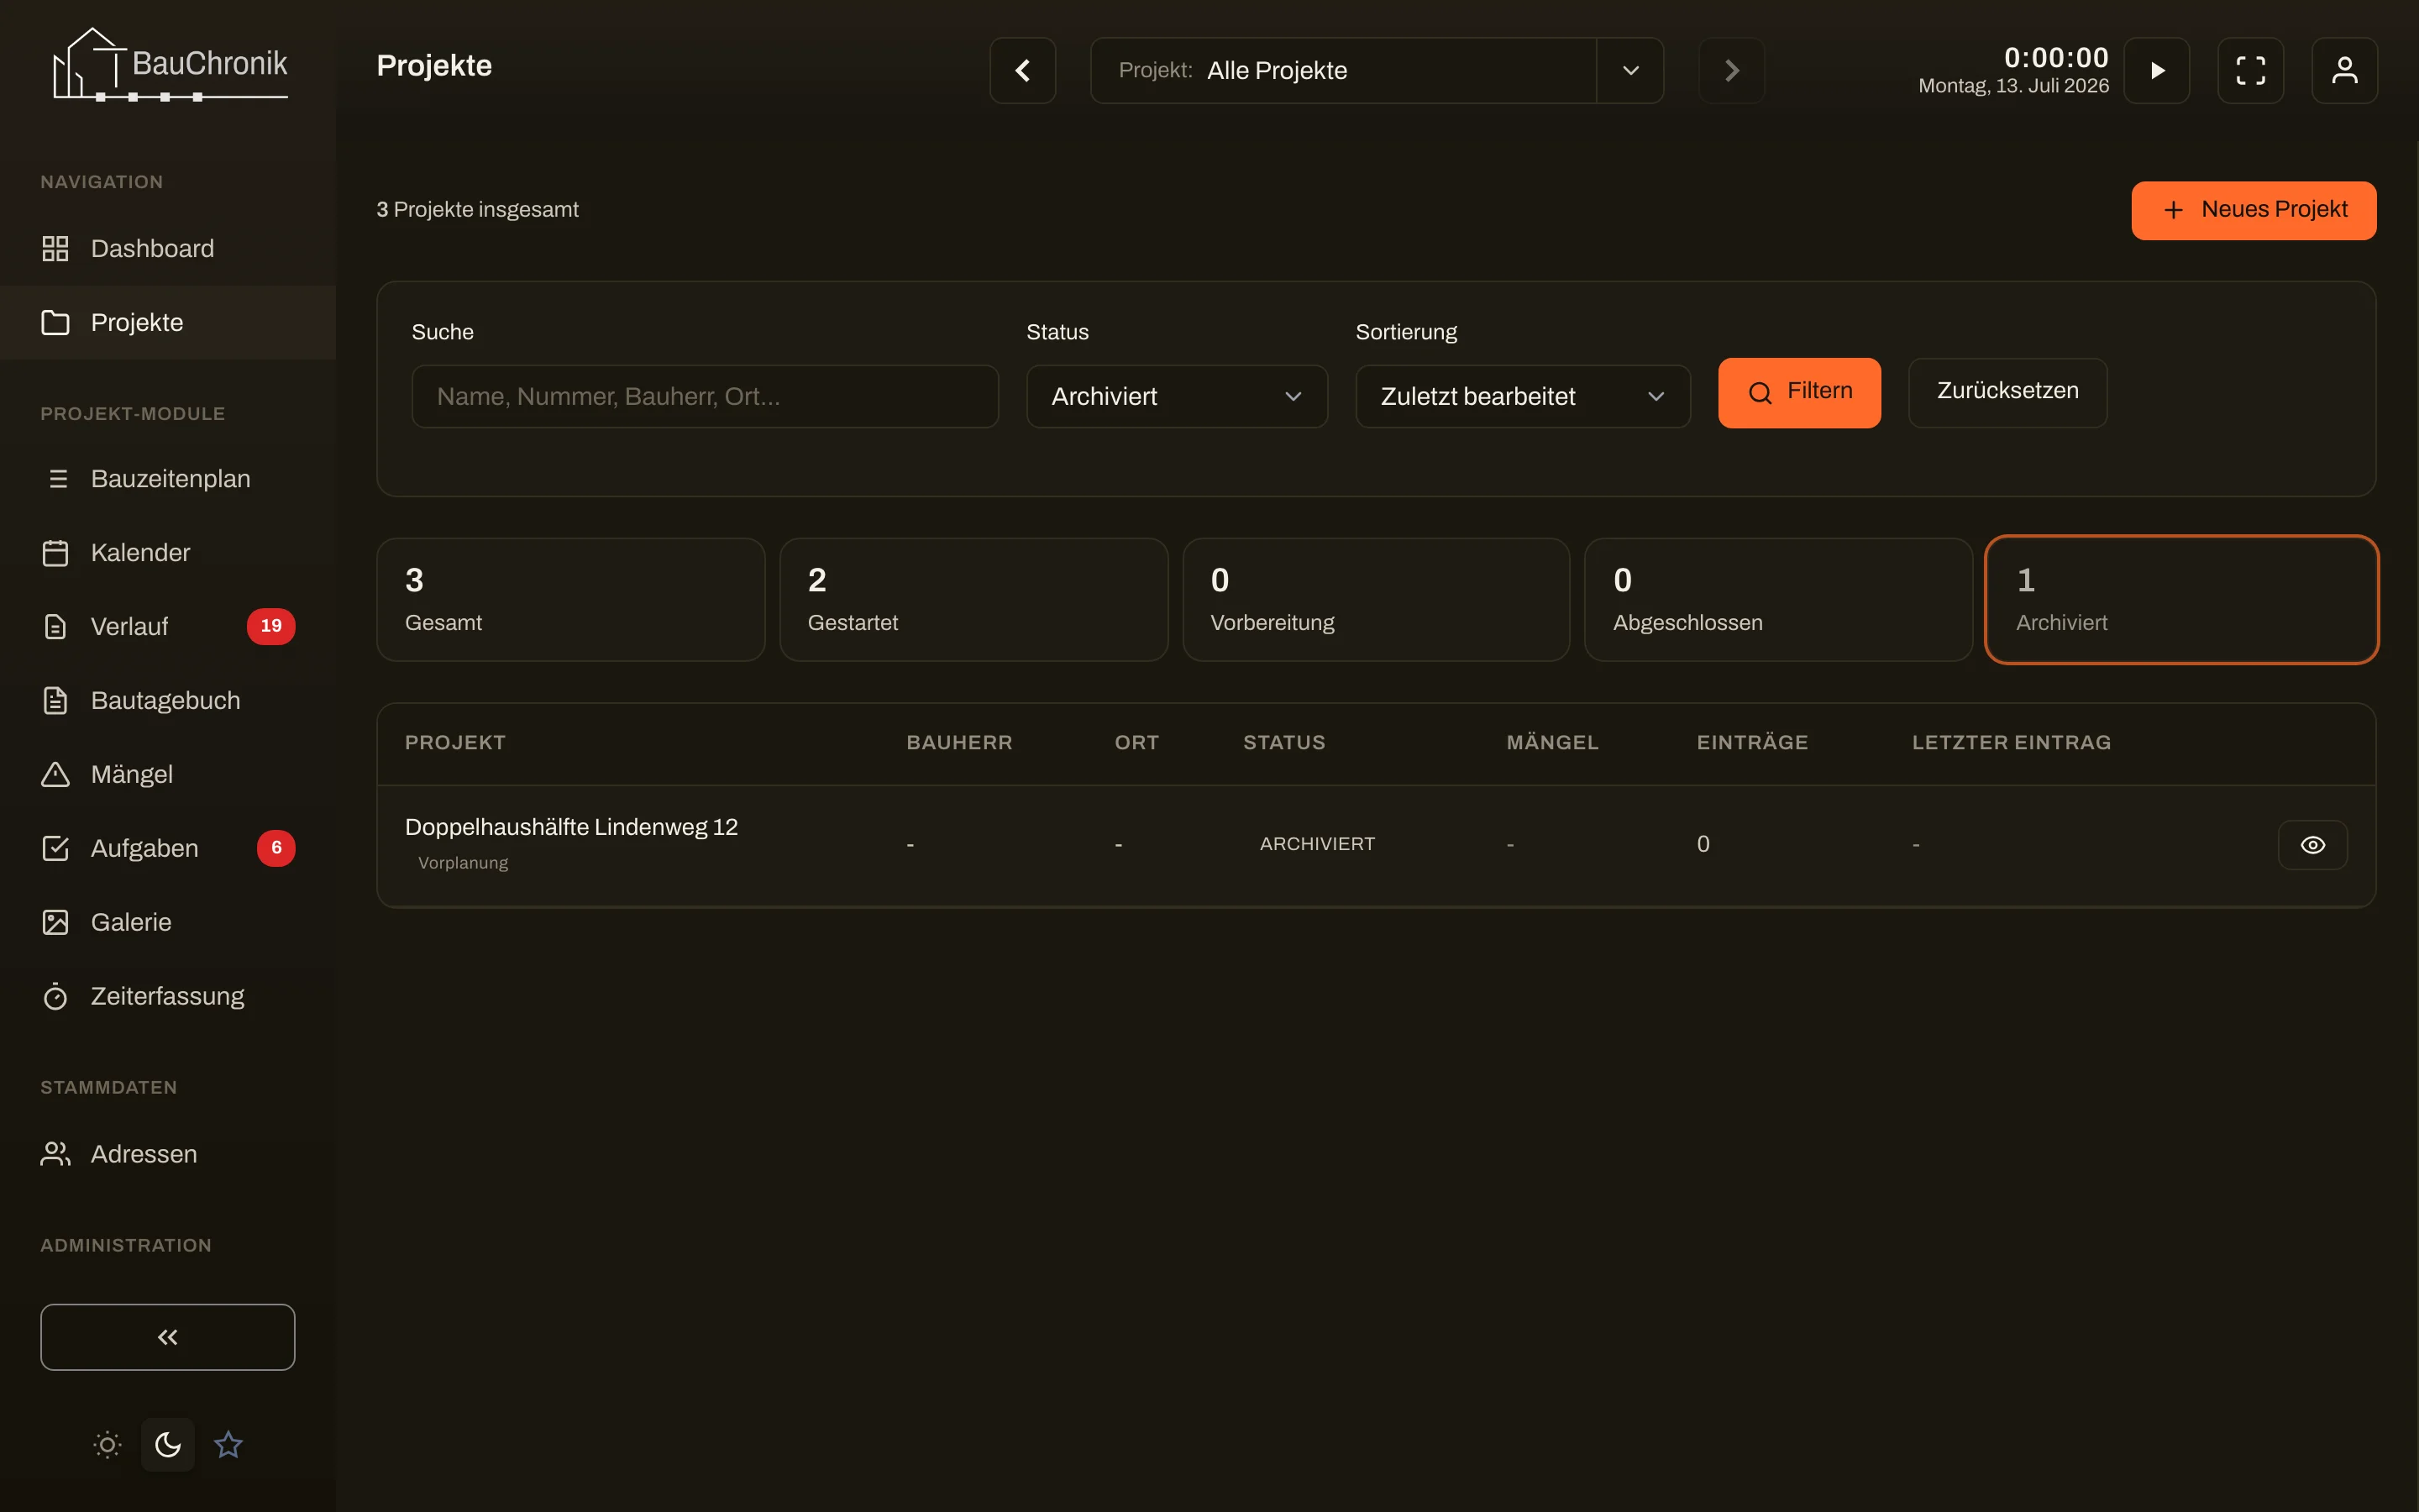Click the Dashboard grid icon

55,249
